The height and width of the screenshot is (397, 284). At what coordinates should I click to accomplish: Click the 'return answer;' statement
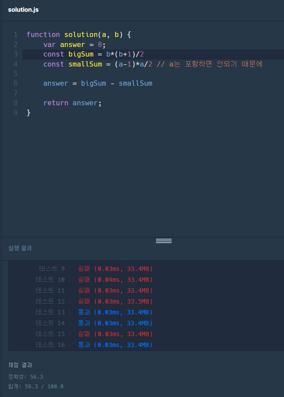(x=72, y=103)
